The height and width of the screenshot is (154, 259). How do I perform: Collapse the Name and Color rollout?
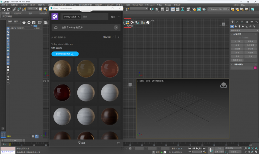coord(232,64)
